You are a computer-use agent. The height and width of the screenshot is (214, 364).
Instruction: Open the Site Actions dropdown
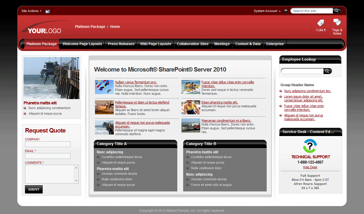click(31, 11)
